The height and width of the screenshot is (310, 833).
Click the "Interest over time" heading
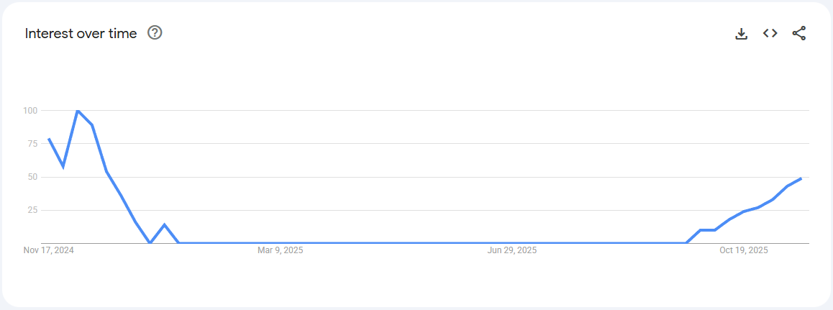(x=81, y=34)
